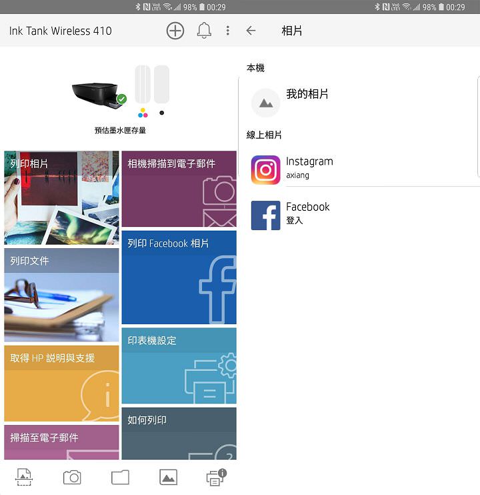
Task: Select the 列印文件 tile
Action: click(61, 295)
